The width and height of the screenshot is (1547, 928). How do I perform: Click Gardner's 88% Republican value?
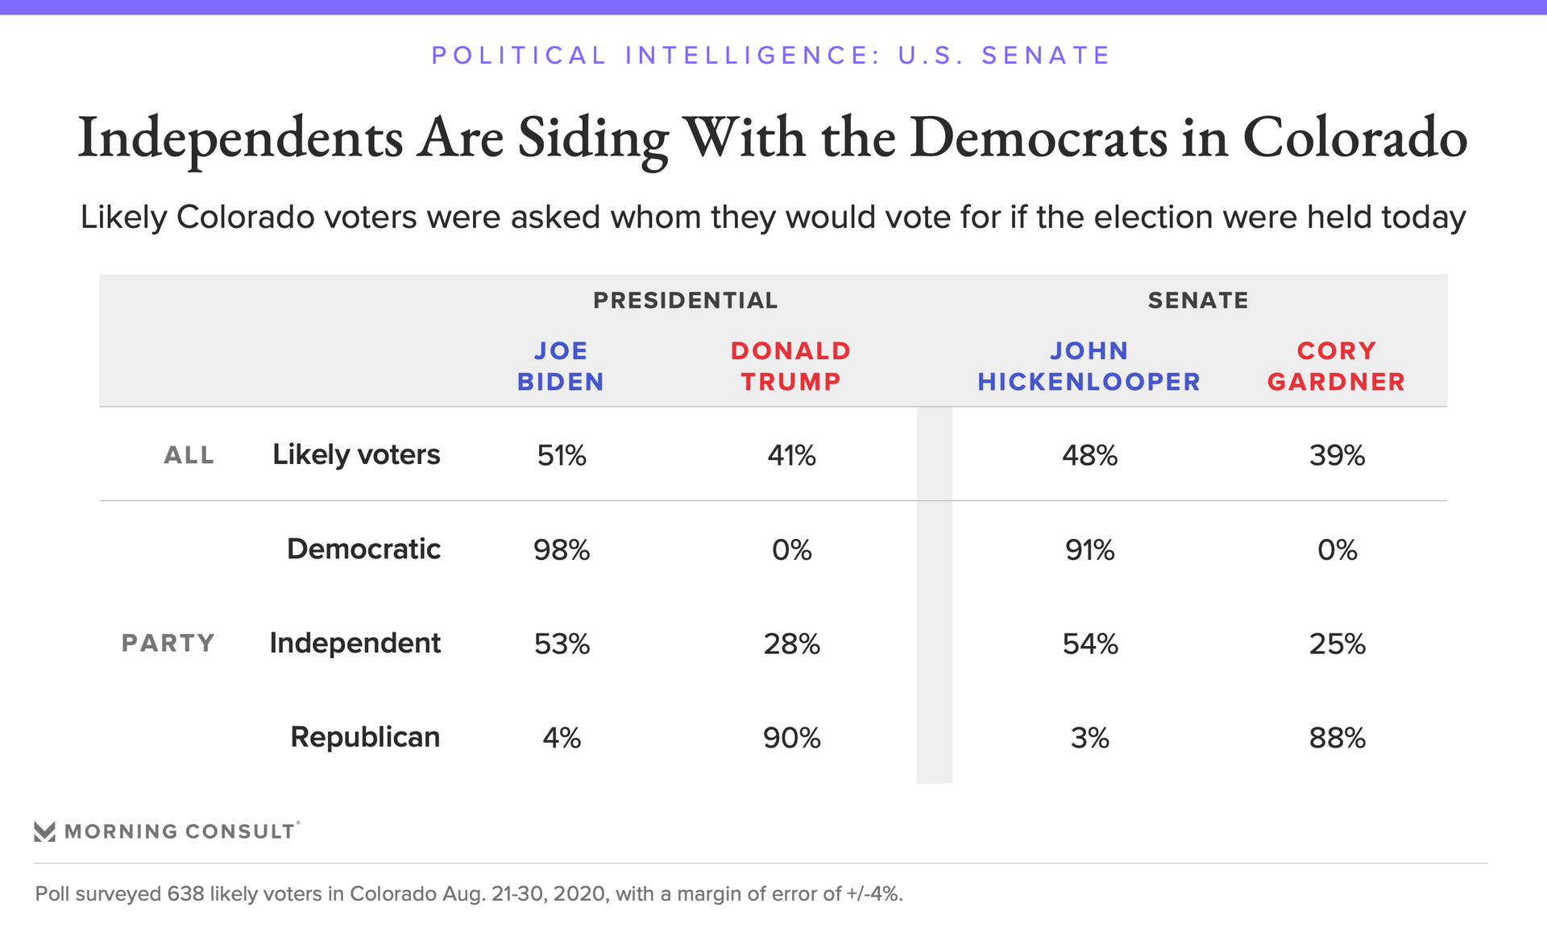pos(1338,738)
